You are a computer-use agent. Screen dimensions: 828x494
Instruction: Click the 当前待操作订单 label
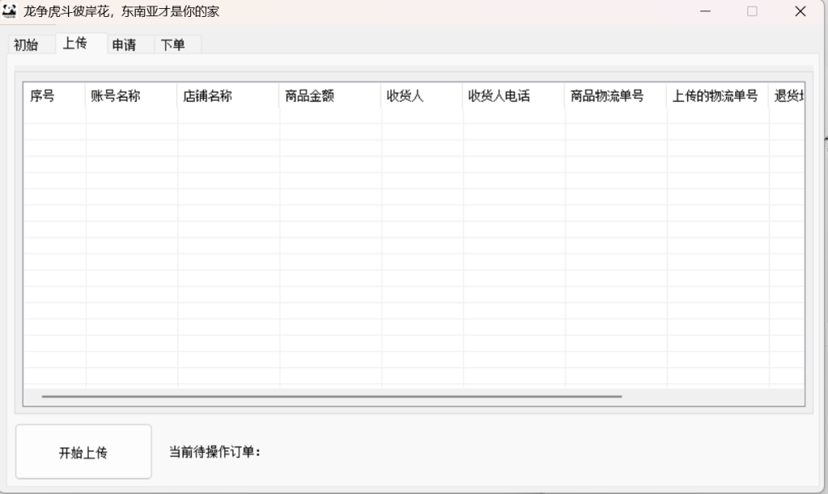[214, 452]
